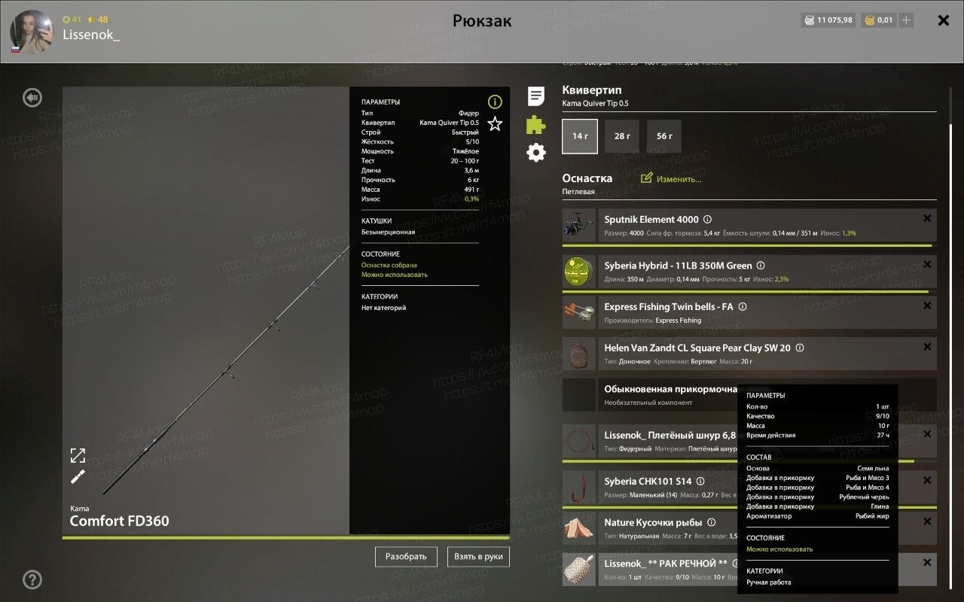Show rod info via the green info icon
Viewport: 964px width, 602px height.
pos(495,102)
